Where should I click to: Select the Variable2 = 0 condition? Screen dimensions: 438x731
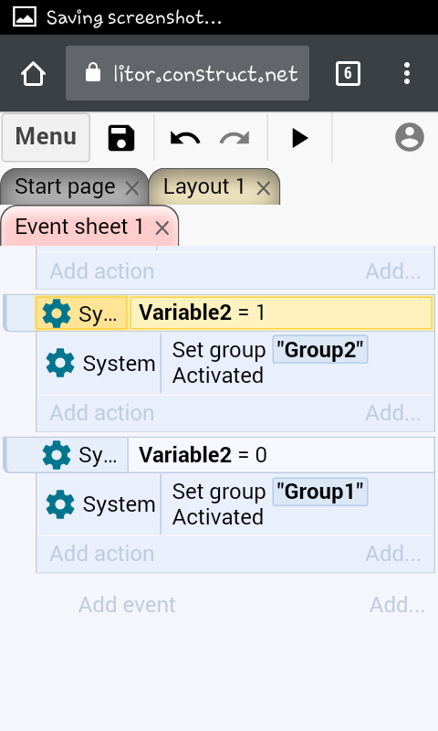point(281,454)
